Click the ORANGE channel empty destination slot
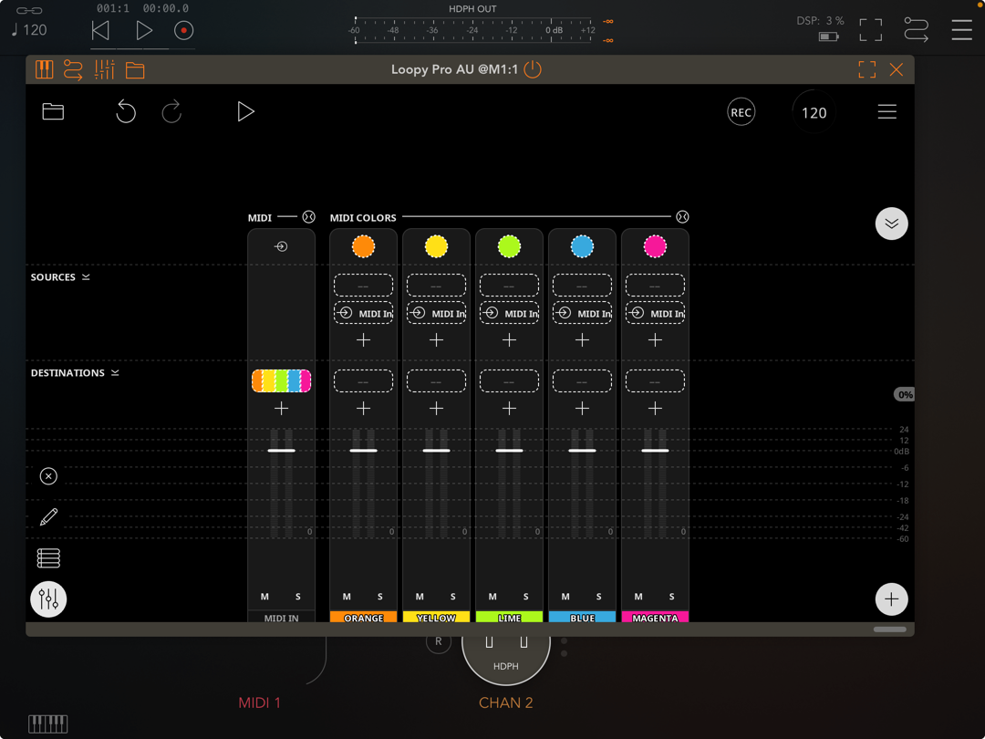 click(x=363, y=380)
